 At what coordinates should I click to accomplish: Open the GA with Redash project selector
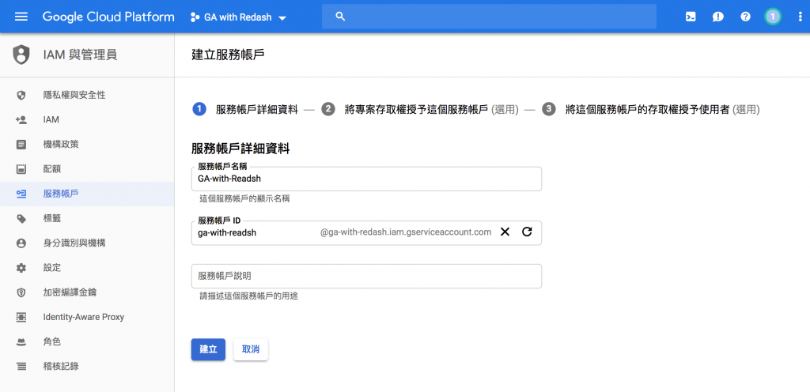238,17
